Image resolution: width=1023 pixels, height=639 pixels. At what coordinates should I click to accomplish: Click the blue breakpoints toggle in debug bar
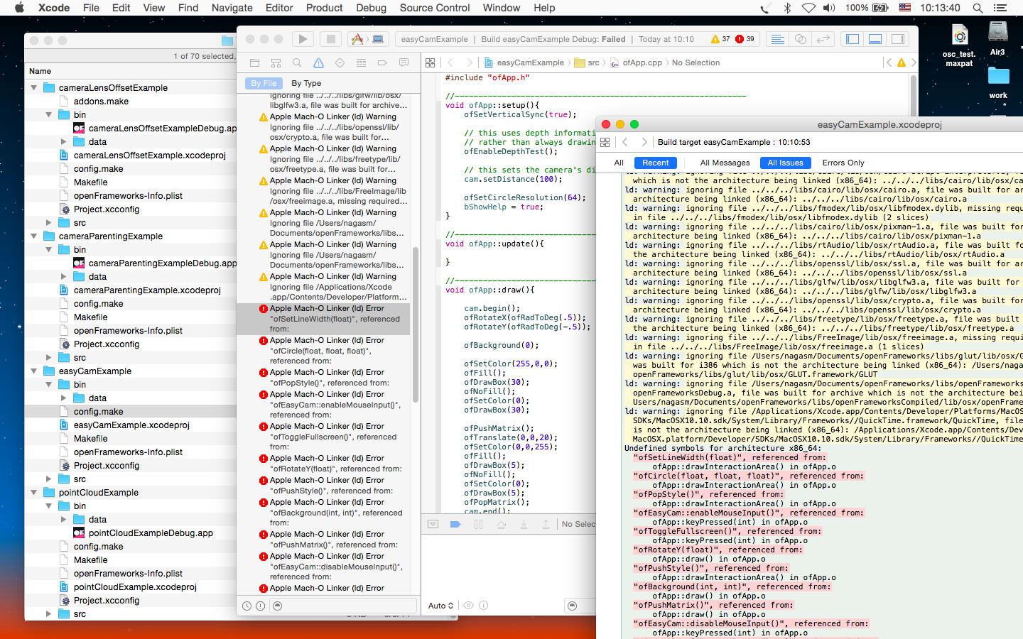tap(455, 524)
